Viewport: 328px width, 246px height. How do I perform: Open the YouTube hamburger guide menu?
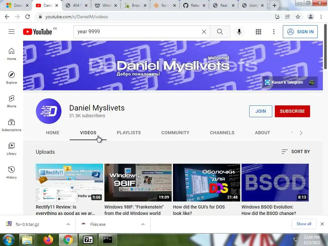[12, 32]
